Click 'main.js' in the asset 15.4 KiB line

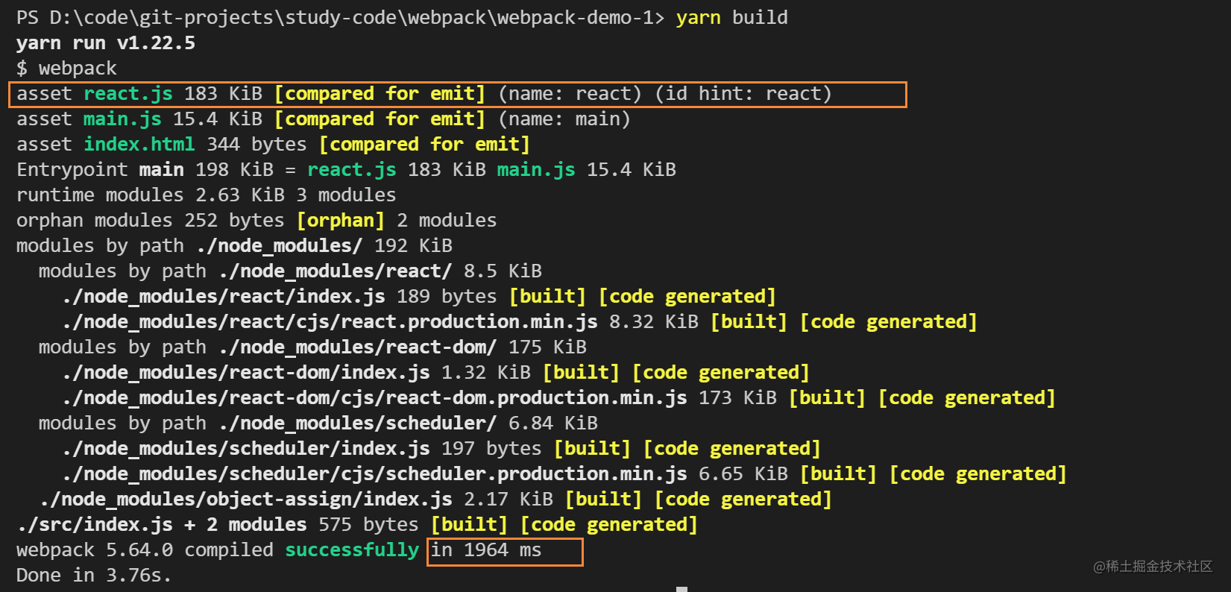coord(122,119)
